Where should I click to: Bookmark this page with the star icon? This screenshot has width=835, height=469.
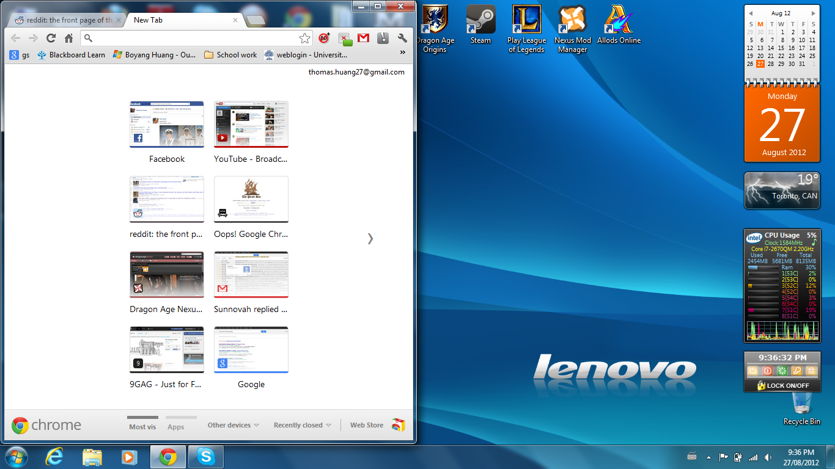304,38
